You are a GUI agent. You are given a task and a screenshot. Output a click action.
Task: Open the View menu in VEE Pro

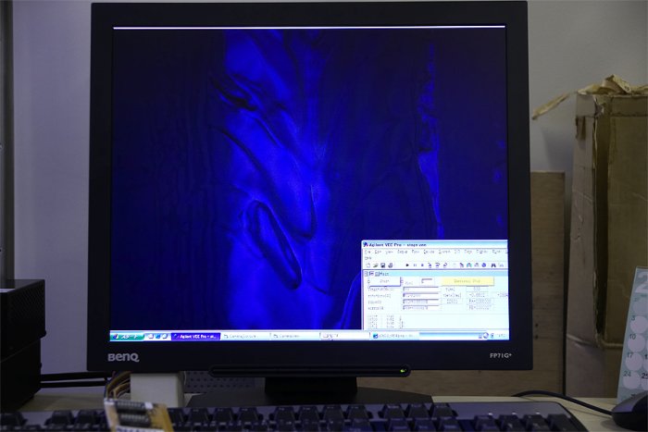click(x=389, y=252)
